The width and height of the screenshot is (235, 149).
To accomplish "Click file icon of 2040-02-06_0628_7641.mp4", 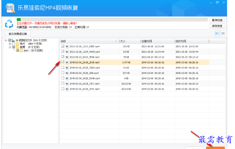I will tap(67, 89).
